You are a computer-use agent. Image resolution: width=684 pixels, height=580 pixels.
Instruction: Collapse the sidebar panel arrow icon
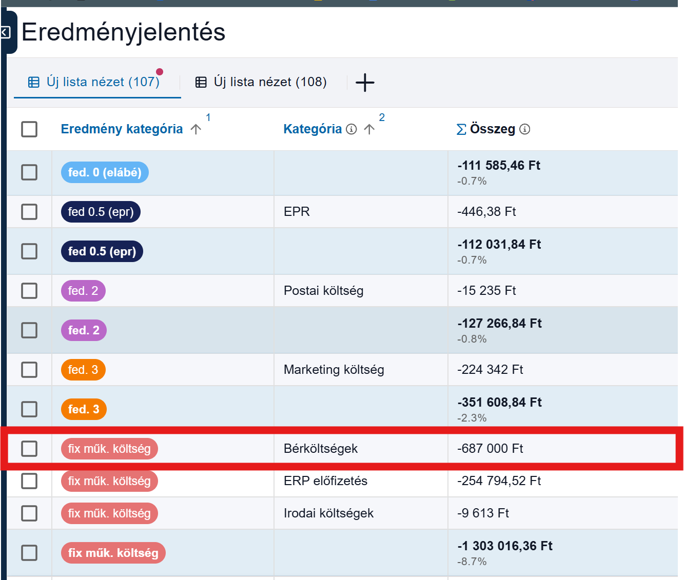pyautogui.click(x=5, y=33)
